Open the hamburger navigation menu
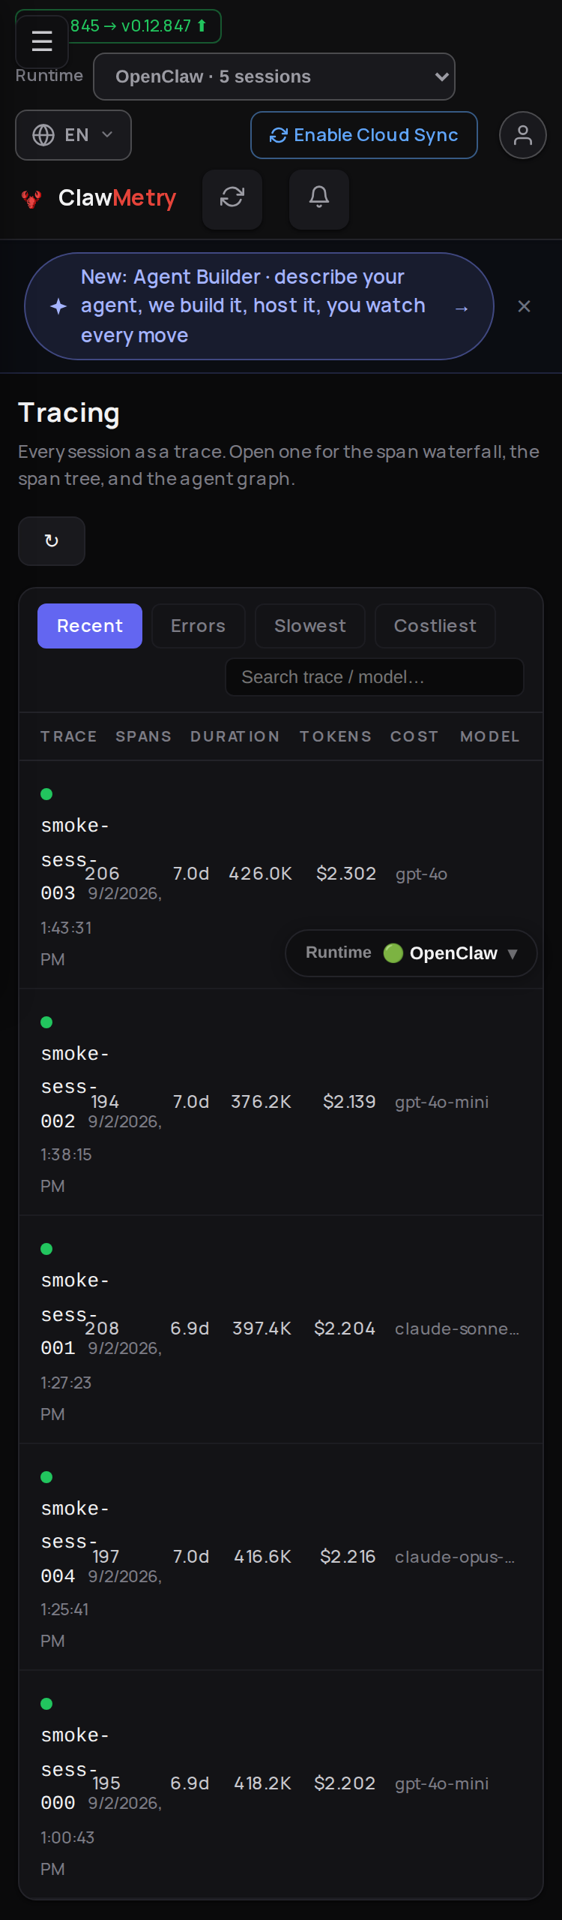Screen dimensions: 562x1920 coord(42,41)
